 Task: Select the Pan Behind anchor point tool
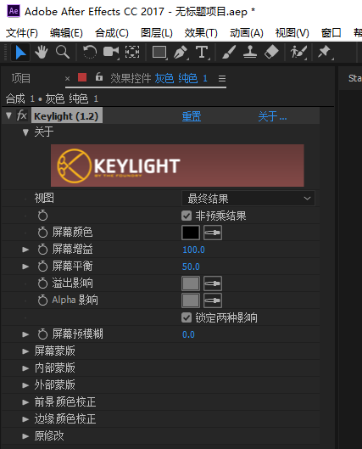[x=132, y=53]
